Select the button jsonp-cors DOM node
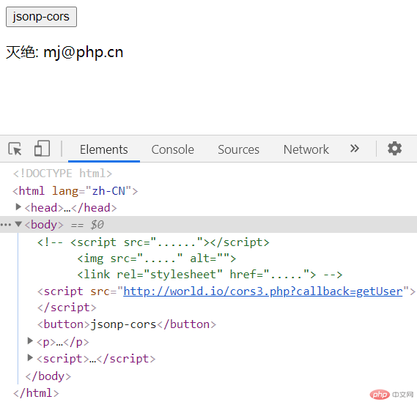417x402 pixels. click(x=127, y=324)
